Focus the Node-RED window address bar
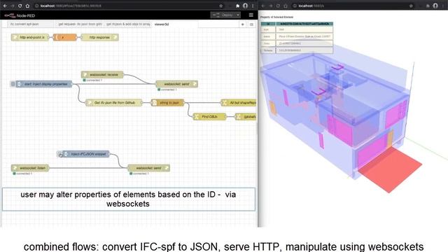The height and width of the screenshot is (252, 448). [x=126, y=6]
